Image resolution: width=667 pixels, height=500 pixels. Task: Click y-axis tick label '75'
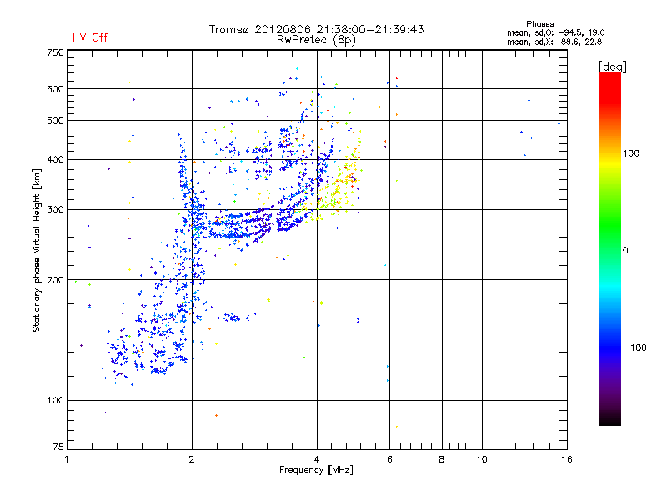(58, 447)
